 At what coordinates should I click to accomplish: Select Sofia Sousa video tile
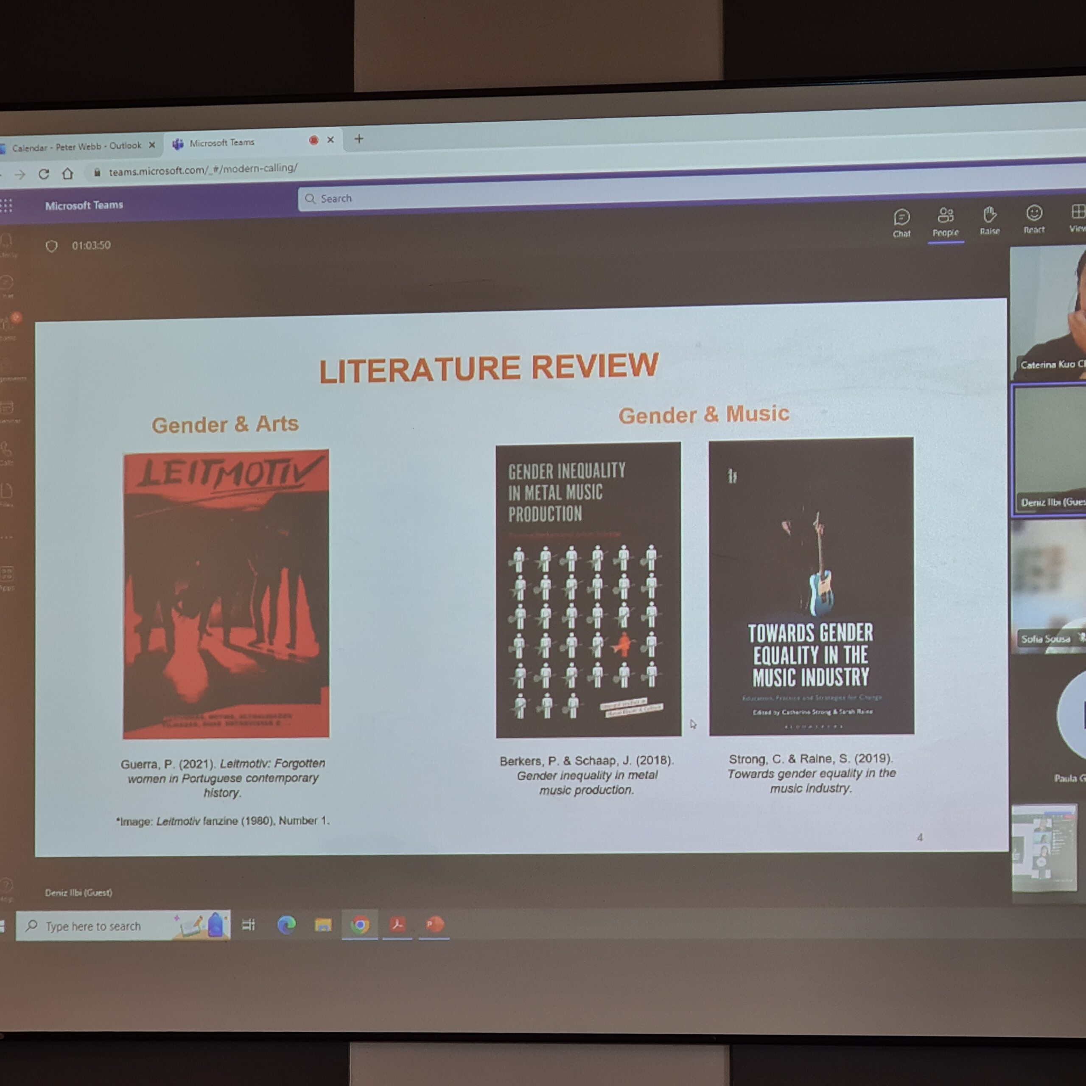click(x=1048, y=586)
